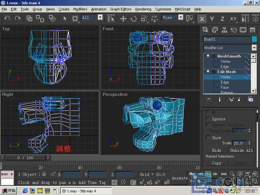Toggle Show End Result icon

[220, 99]
